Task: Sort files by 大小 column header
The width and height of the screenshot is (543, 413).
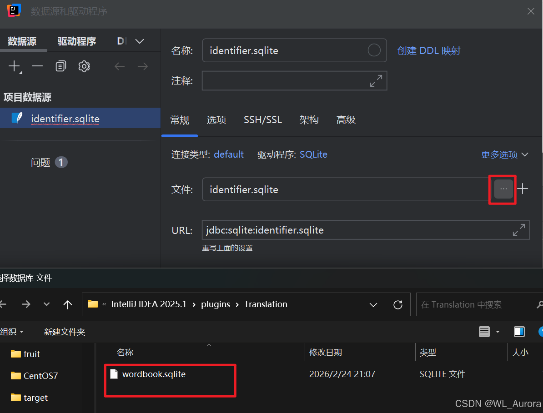Action: [x=520, y=352]
